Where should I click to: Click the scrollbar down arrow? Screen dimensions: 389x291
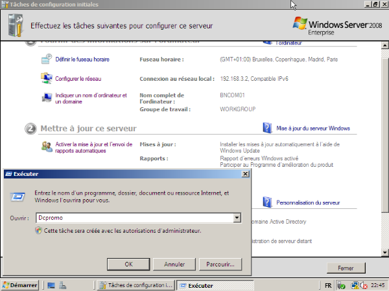point(384,252)
